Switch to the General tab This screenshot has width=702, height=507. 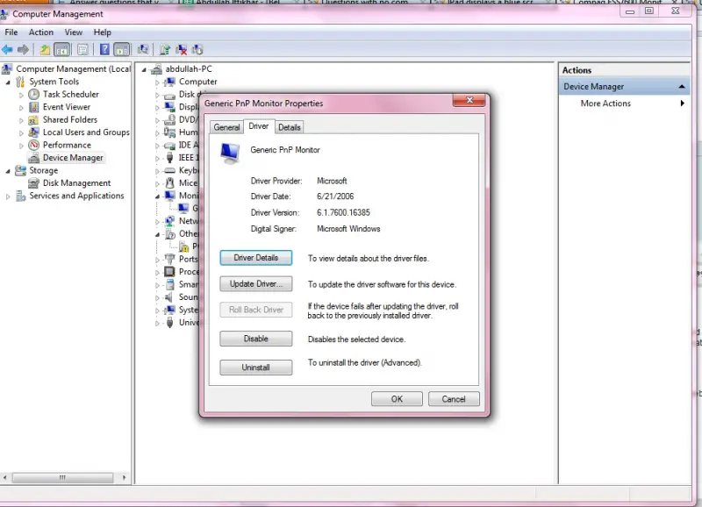[x=226, y=127]
